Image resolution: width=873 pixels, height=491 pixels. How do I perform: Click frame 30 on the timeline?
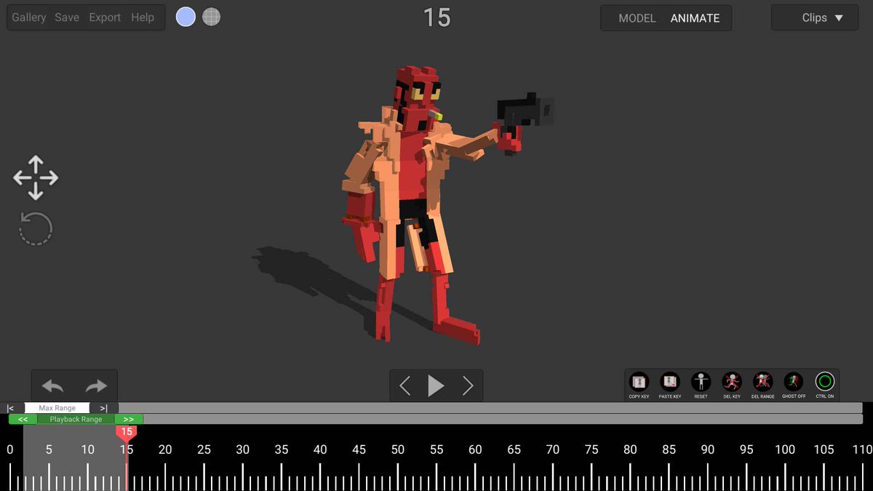[242, 450]
